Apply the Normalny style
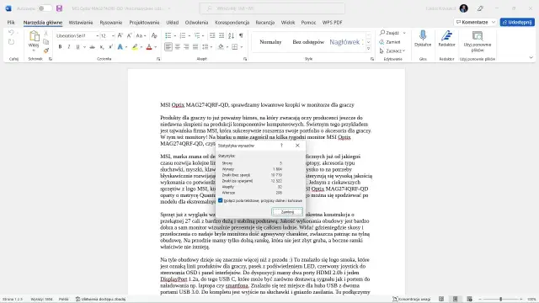The height and width of the screenshot is (303, 539). point(270,42)
